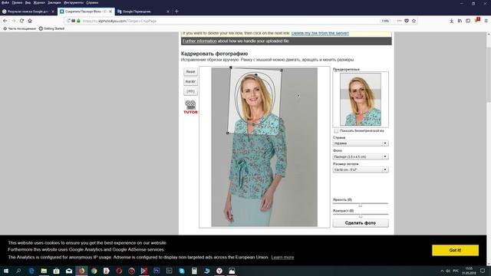Open the Инструменты menu

click(x=74, y=2)
